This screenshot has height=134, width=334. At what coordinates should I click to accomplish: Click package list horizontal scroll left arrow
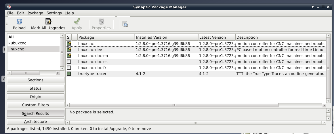pos(68,105)
